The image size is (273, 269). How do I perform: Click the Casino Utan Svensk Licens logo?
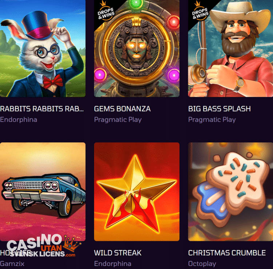click(44, 246)
